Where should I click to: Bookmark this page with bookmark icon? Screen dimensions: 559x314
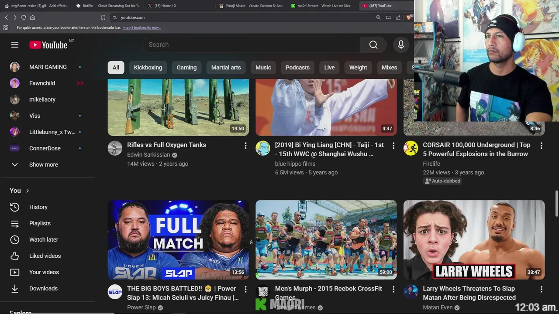pos(103,17)
